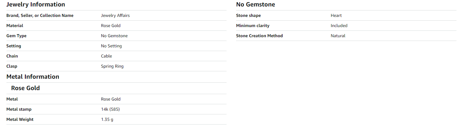Click the 1.35 g weight value
The image size is (462, 127).
[x=107, y=119]
